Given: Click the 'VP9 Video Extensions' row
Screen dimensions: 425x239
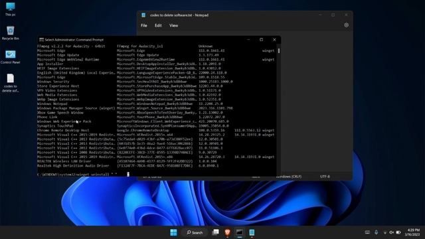Looking at the screenshot, I should (x=155, y=90).
